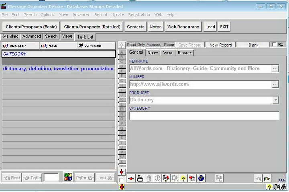The width and height of the screenshot is (289, 192).
Task: Click the status bar light bulb icon
Action: pos(269,187)
